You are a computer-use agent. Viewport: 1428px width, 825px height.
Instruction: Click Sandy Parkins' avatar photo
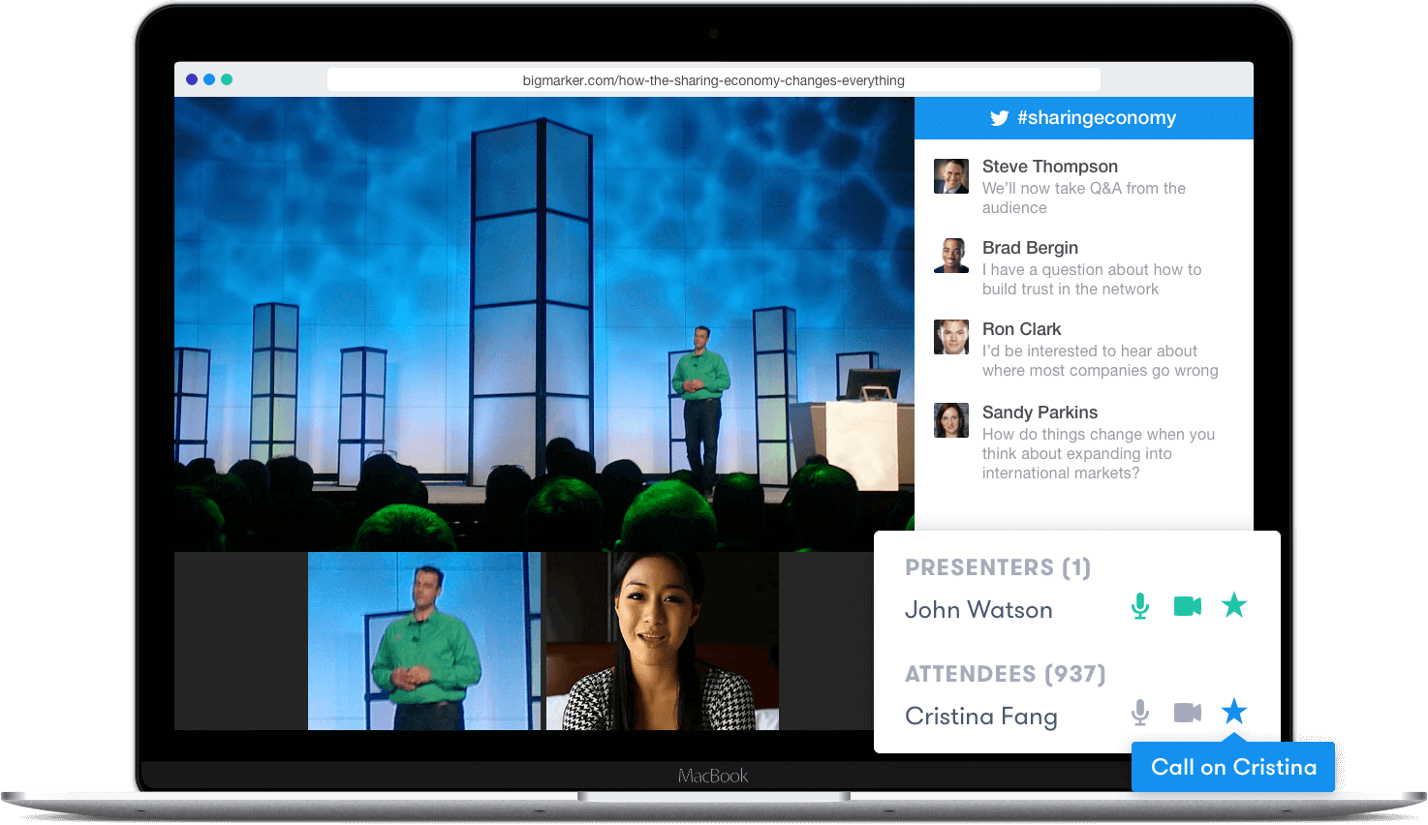point(951,420)
